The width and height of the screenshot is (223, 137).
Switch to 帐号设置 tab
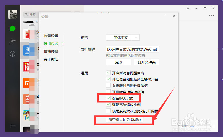(51, 36)
